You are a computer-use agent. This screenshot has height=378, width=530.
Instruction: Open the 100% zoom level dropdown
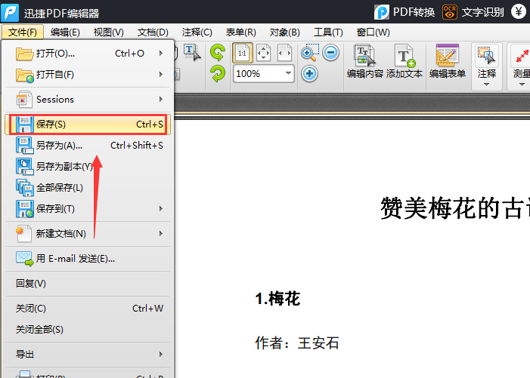coord(288,74)
